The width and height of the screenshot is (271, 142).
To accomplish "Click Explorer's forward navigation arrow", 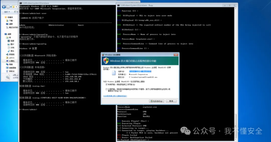I will [x=8, y=7].
